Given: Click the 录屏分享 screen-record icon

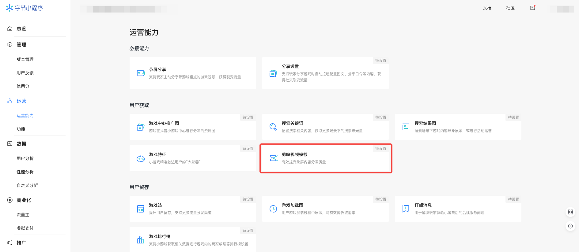Looking at the screenshot, I should pyautogui.click(x=141, y=73).
